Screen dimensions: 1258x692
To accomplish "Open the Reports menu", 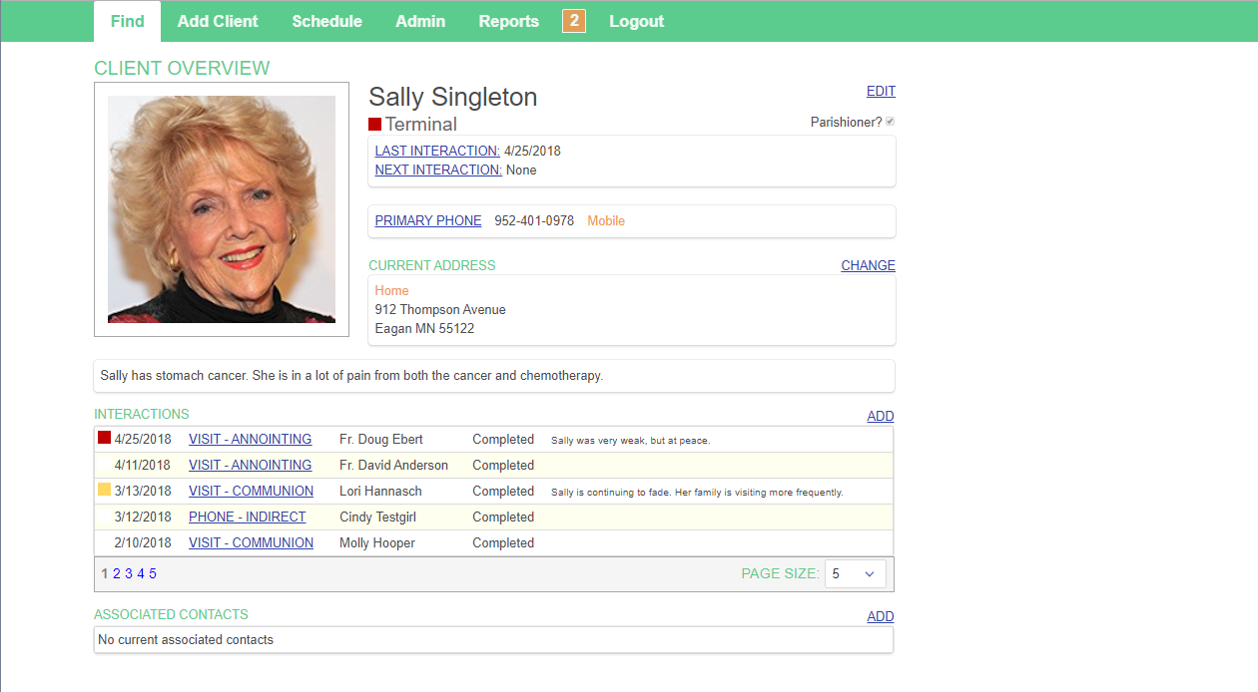I will 508,21.
